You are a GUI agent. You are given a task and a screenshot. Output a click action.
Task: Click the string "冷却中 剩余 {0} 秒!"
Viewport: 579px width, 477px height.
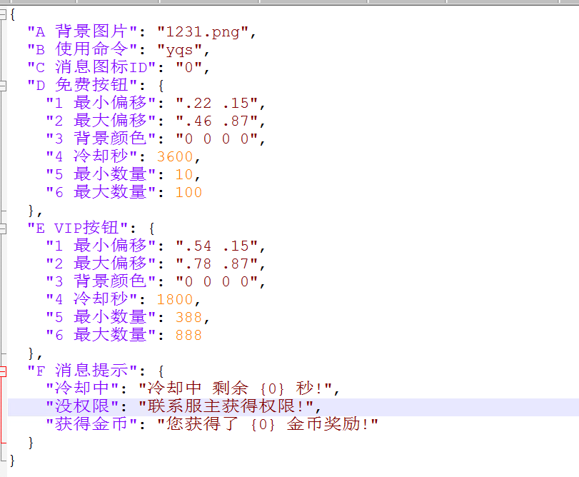[x=235, y=388]
